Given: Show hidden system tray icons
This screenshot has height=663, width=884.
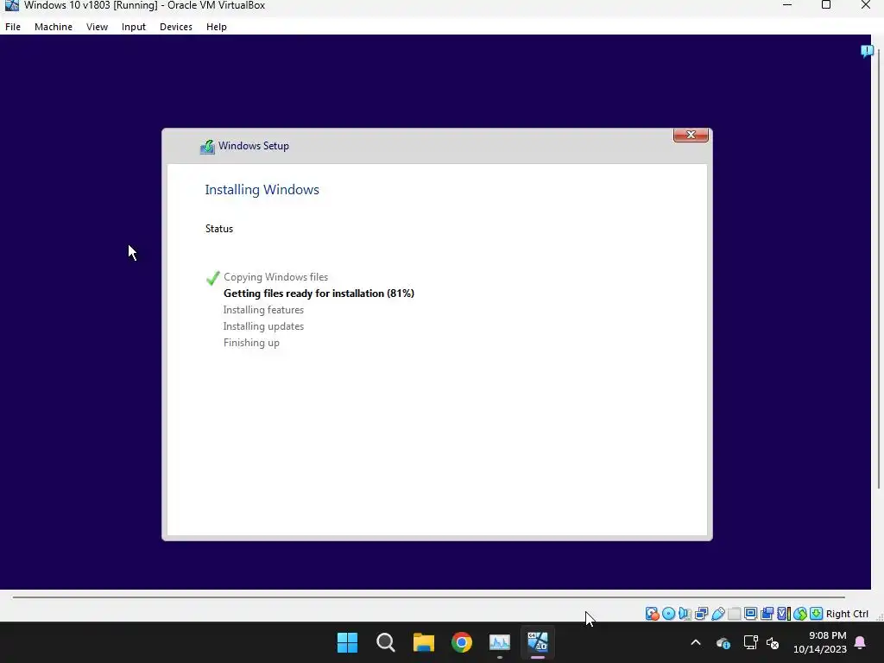Looking at the screenshot, I should coord(696,642).
